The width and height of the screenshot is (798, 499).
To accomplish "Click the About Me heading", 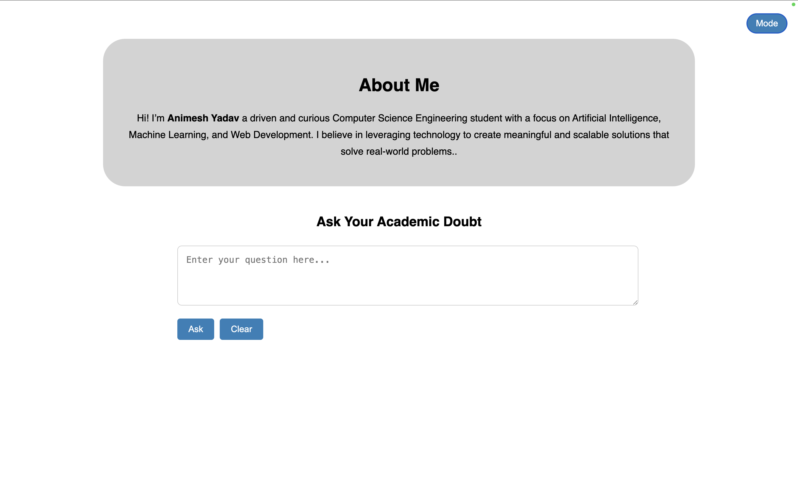I will coord(399,85).
